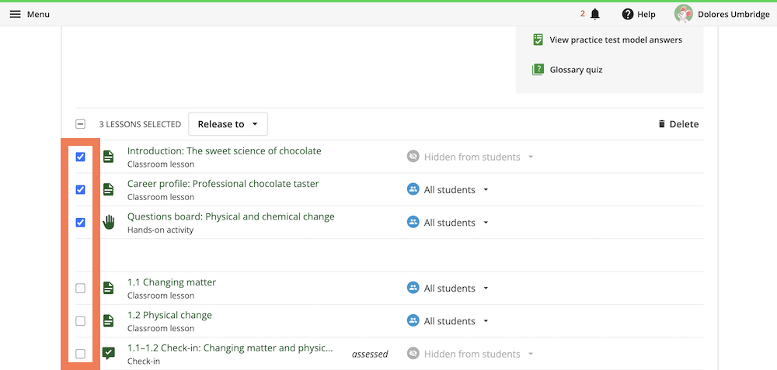Click the Check-in speech bubble icon
The height and width of the screenshot is (370, 777).
pyautogui.click(x=109, y=353)
